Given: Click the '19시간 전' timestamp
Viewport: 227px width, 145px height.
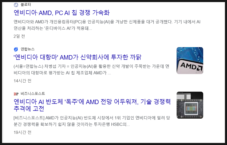Looking at the screenshot, I should pyautogui.click(x=22, y=132).
